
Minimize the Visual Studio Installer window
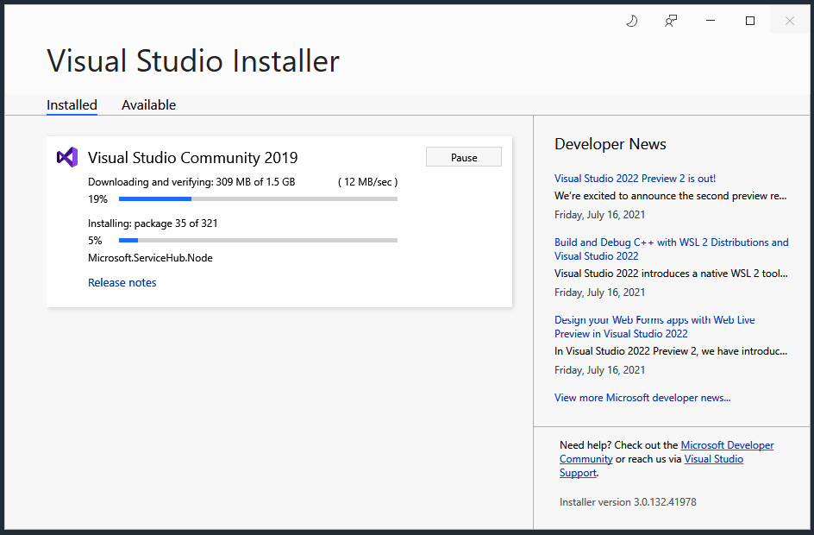click(711, 21)
